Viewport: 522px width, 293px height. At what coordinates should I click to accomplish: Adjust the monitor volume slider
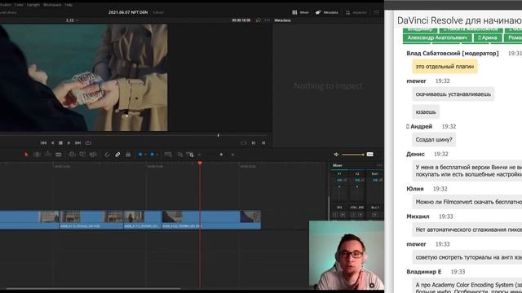pyautogui.click(x=353, y=155)
